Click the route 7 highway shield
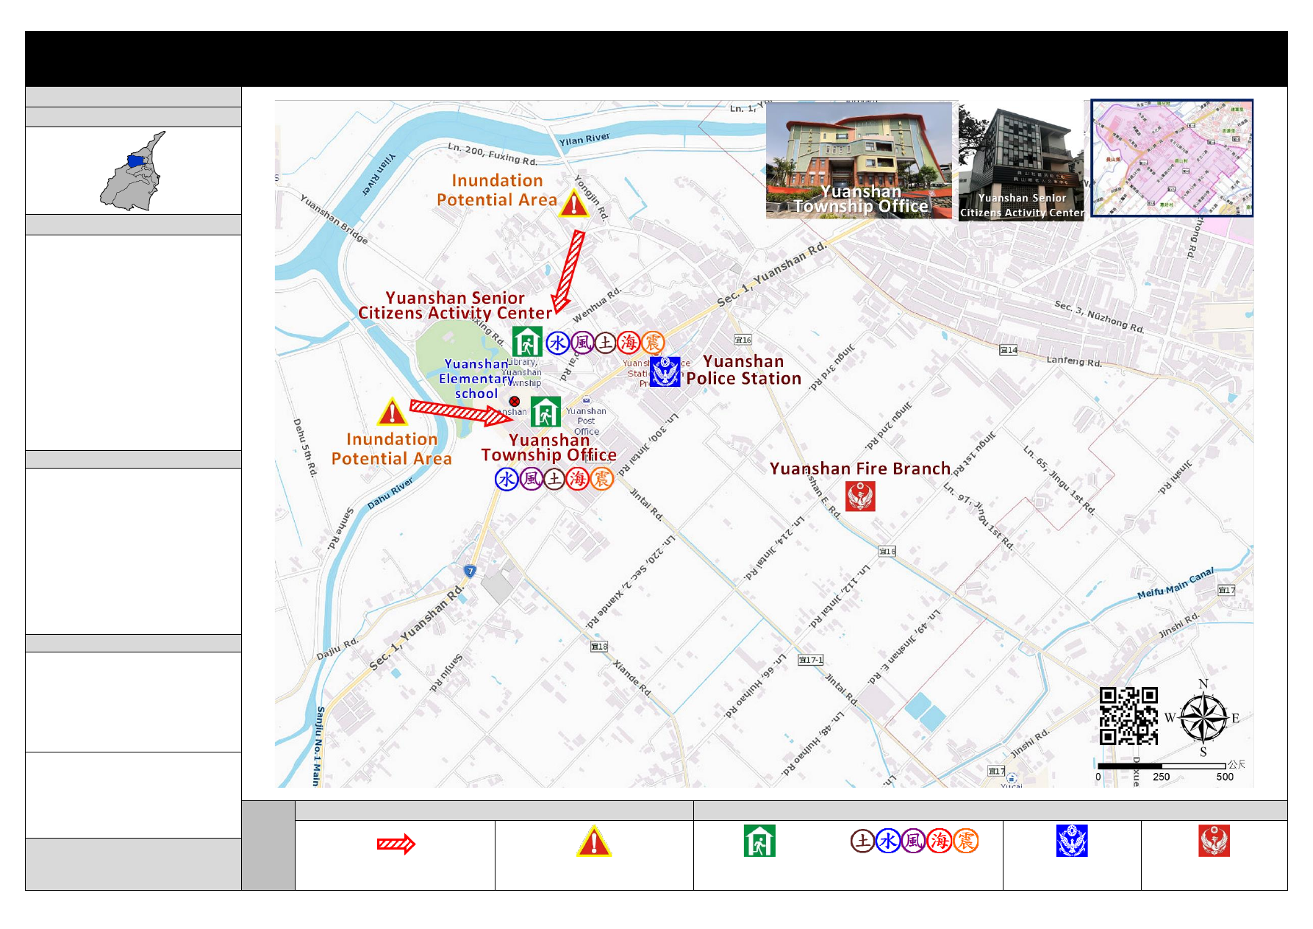The image size is (1313, 929). click(x=471, y=571)
